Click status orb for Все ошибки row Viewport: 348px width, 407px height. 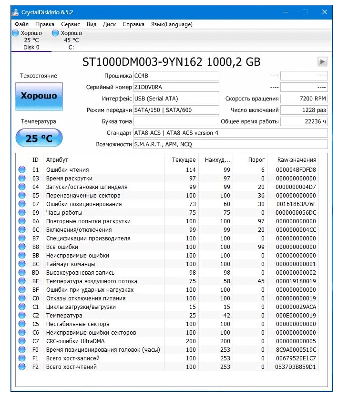tap(22, 247)
